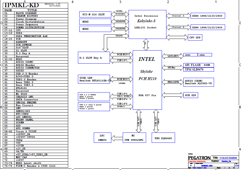Viewport: 241px width, 170px height.
Task: Select the USB 3.0 4 PORTS block
Action: 94,96
